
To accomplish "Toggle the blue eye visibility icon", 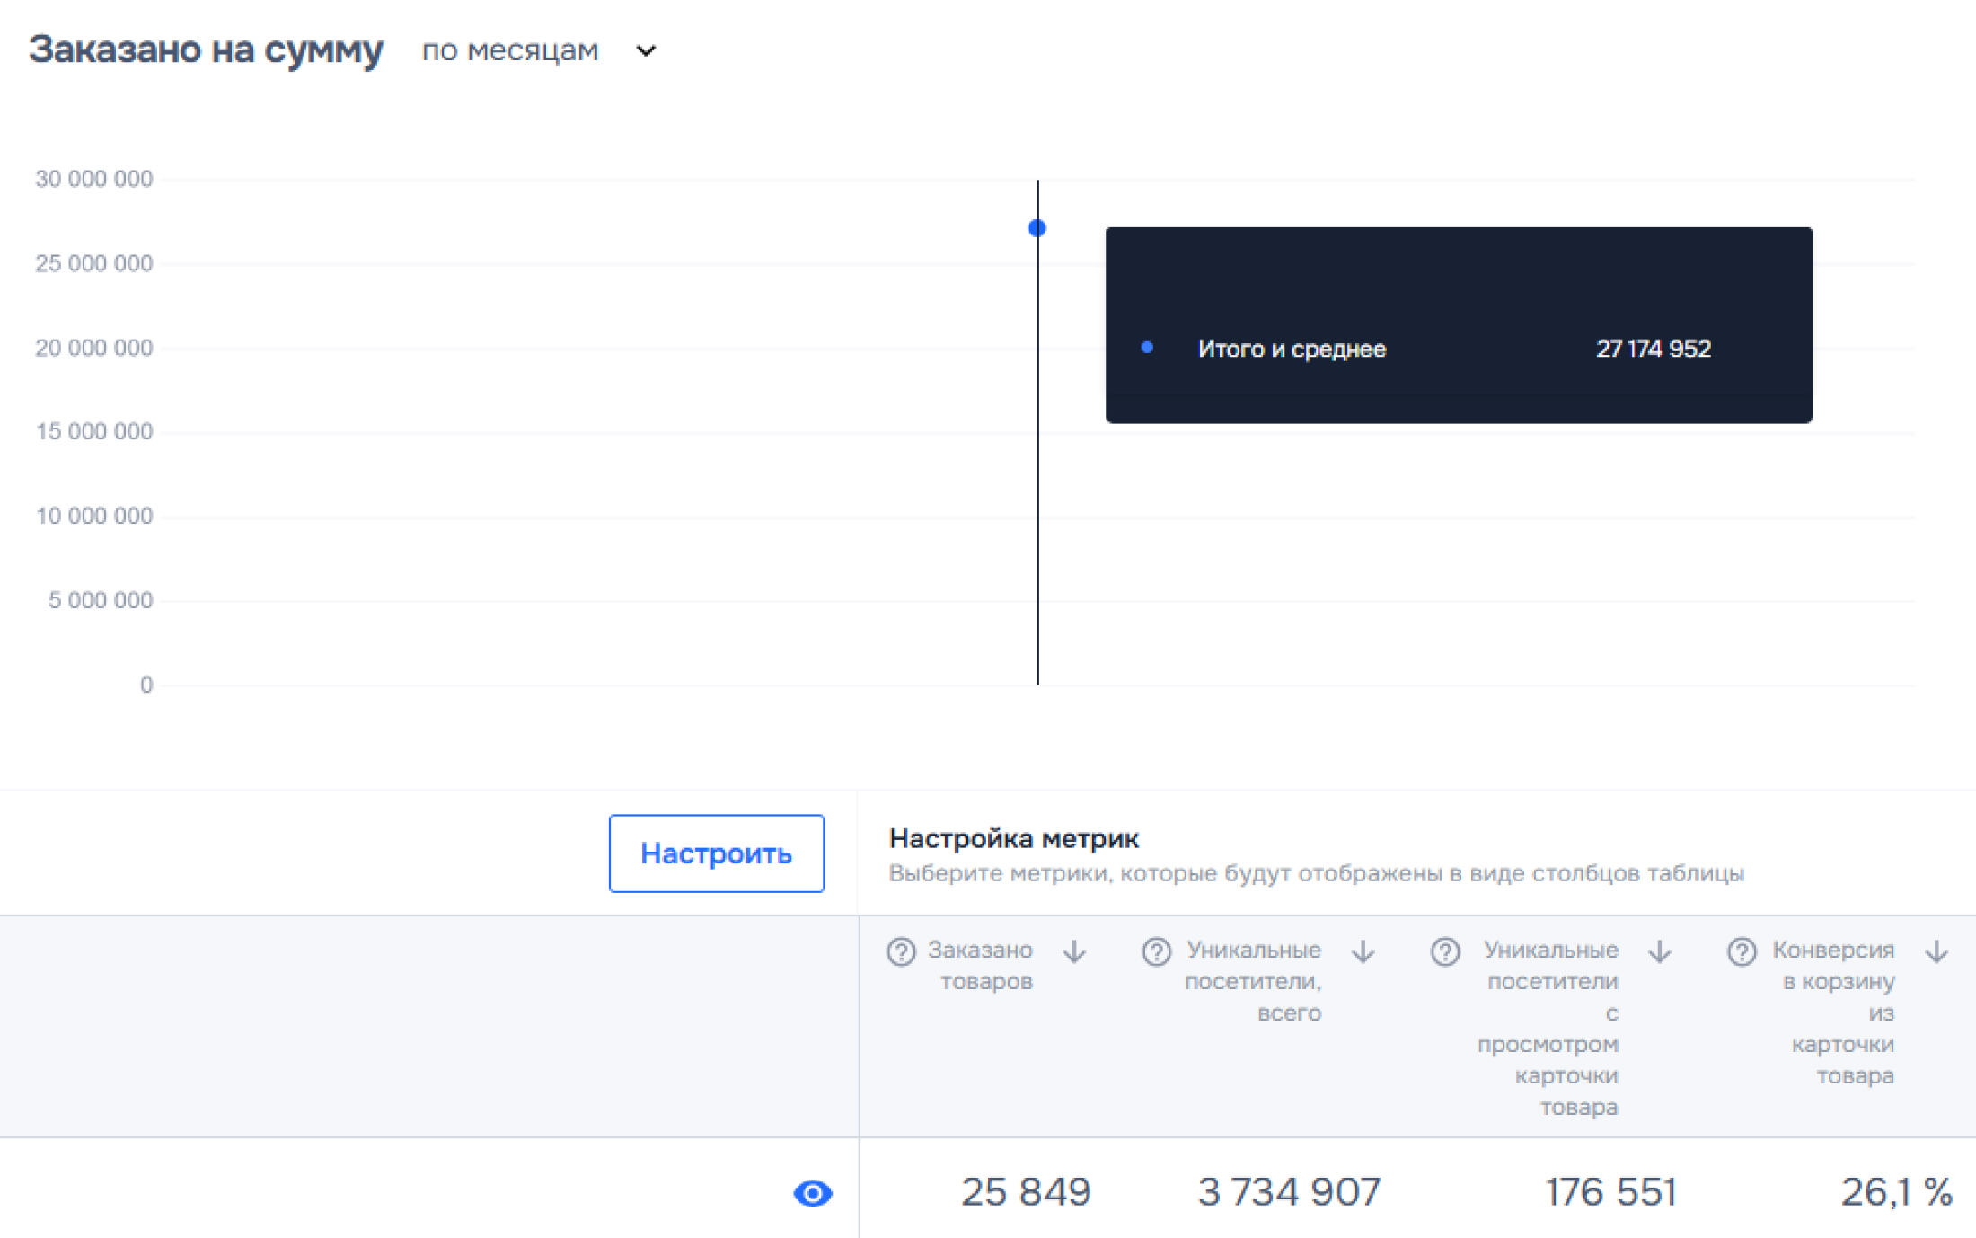I will pyautogui.click(x=813, y=1193).
